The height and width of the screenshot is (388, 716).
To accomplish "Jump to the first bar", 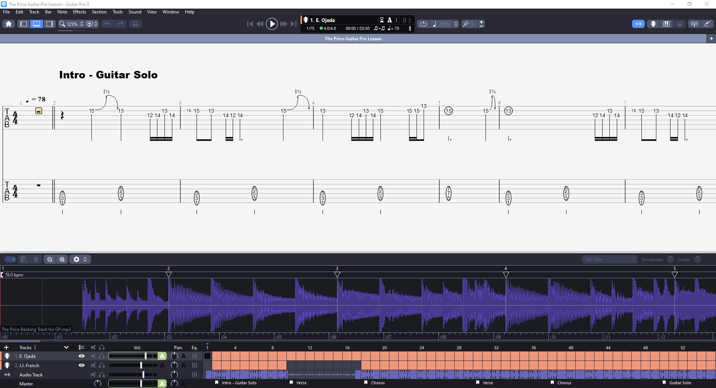I will (x=250, y=24).
